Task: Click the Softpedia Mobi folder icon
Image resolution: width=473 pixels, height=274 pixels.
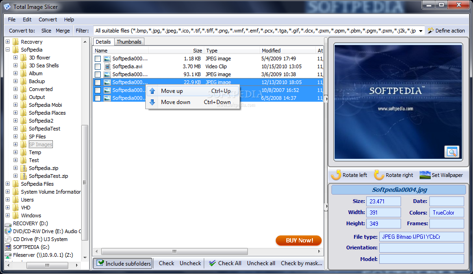Action: click(x=24, y=104)
